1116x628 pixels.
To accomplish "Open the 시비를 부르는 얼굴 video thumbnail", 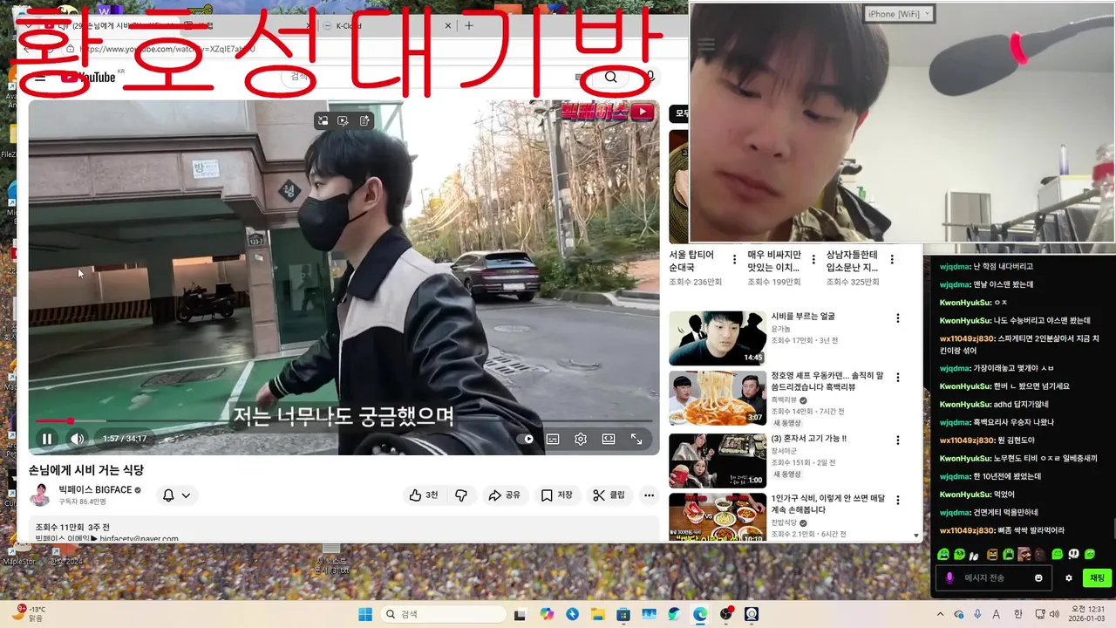I will (718, 338).
